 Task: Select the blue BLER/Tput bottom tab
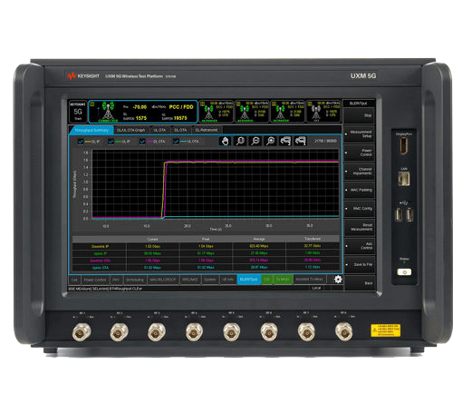coord(249,280)
